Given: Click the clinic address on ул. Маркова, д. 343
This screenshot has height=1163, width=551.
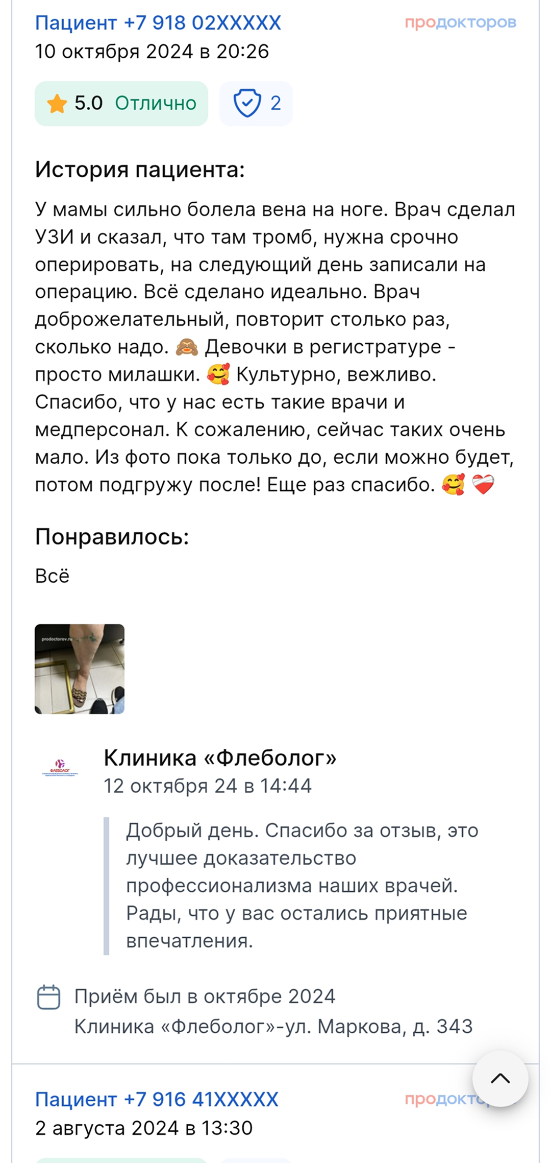Looking at the screenshot, I should 273,1026.
